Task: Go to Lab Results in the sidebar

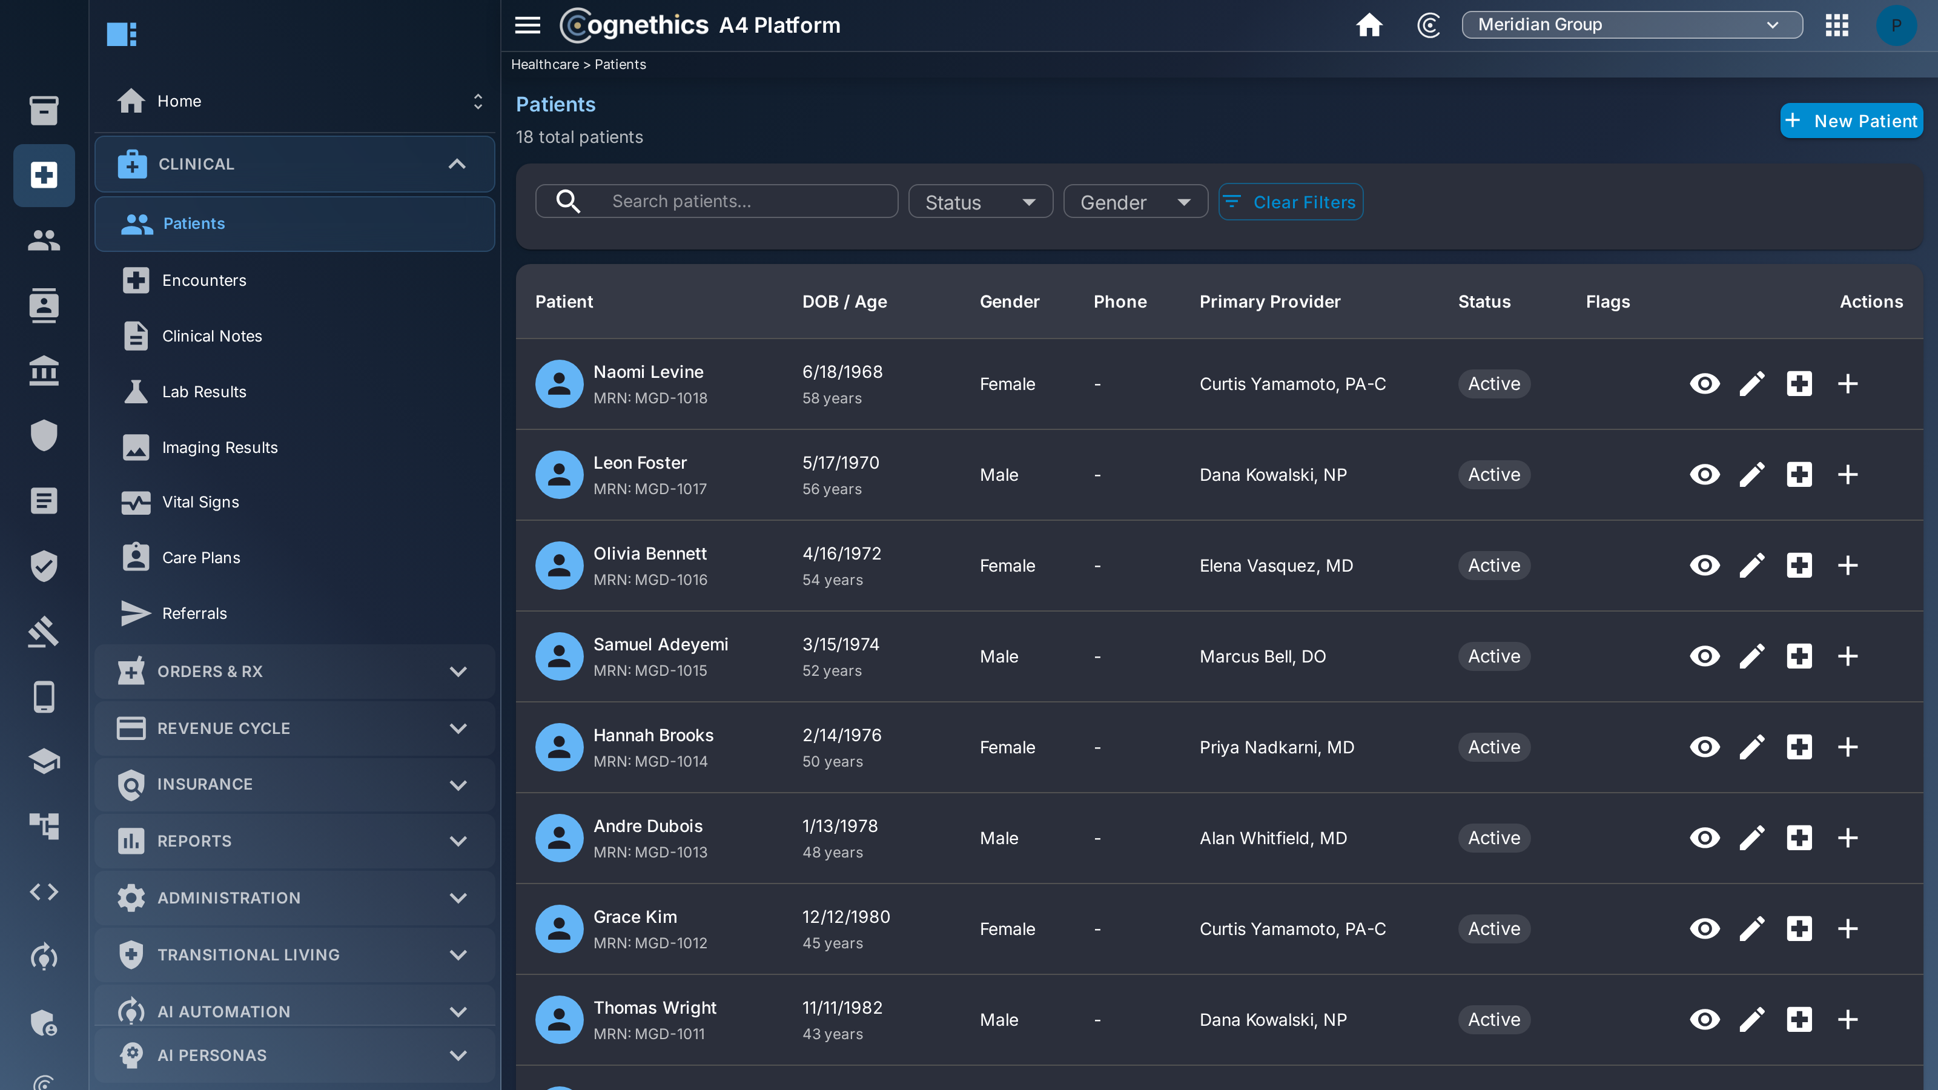Action: [x=294, y=392]
